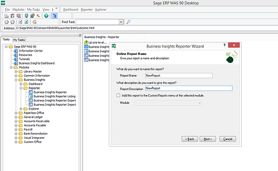
Task: Check Add this report to Custom Reports menu
Action: (118, 95)
